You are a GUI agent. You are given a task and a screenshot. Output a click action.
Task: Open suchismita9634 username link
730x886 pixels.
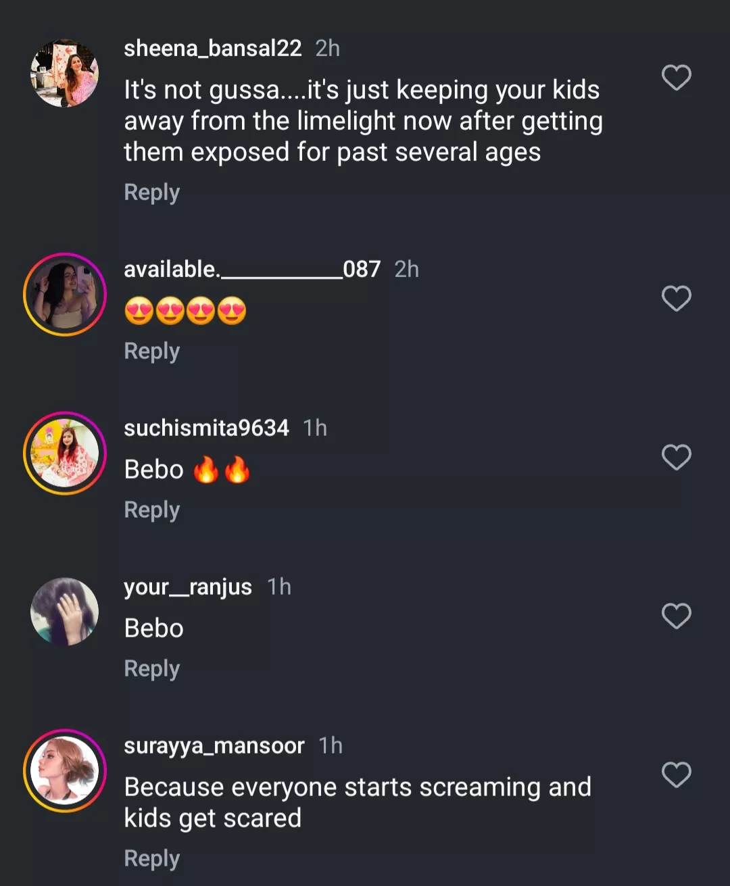206,428
